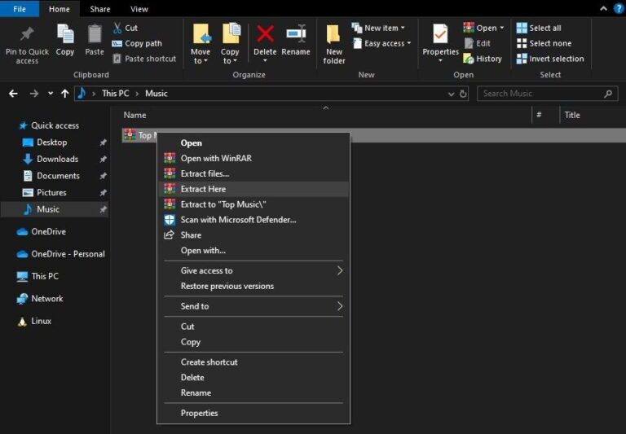Go forward with the right arrow
Screen dimensions: 626x434
click(34, 94)
